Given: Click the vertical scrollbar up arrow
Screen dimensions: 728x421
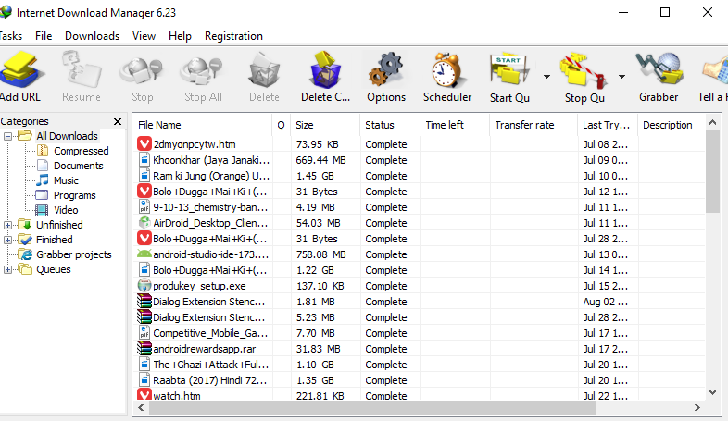Looking at the screenshot, I should click(x=712, y=122).
